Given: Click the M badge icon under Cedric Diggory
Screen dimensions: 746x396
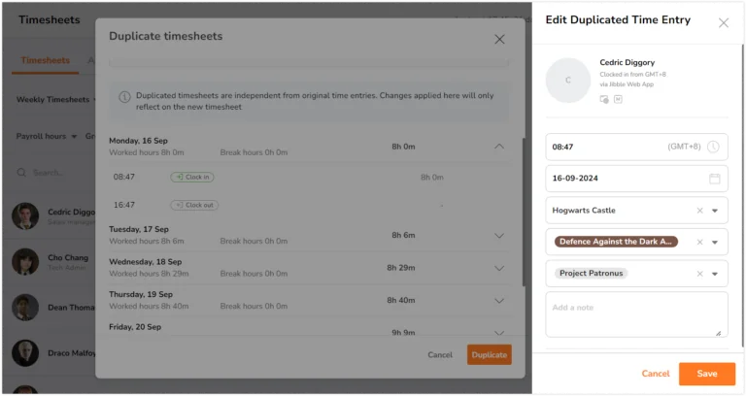Looking at the screenshot, I should tap(618, 99).
